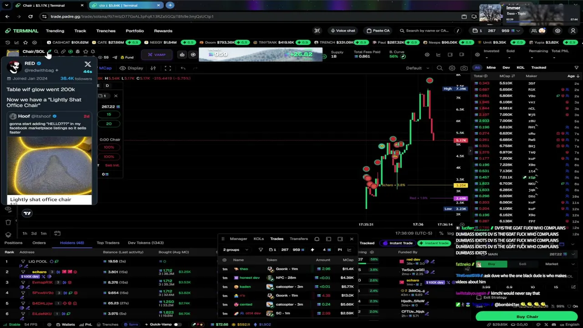Viewport: 583px width, 328px height.
Task: Open the favorites star on ticker bar
Action: click(25, 42)
